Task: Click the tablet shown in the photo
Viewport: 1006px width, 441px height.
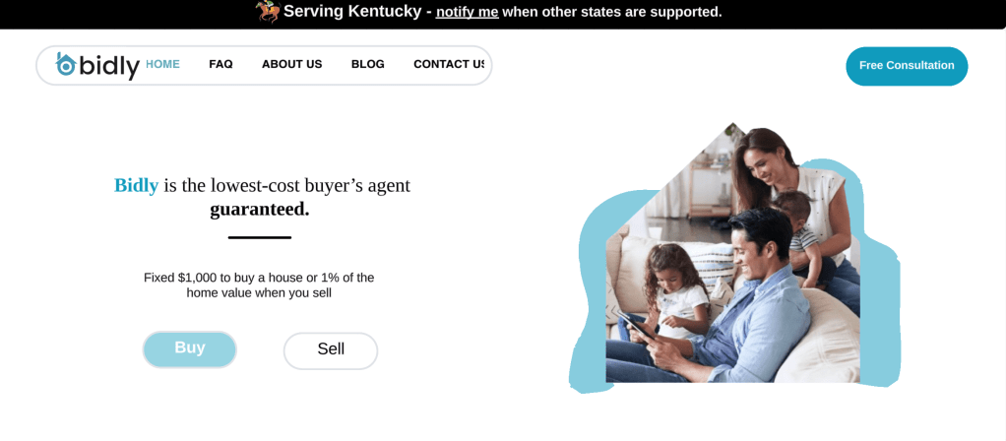Action: coord(635,325)
